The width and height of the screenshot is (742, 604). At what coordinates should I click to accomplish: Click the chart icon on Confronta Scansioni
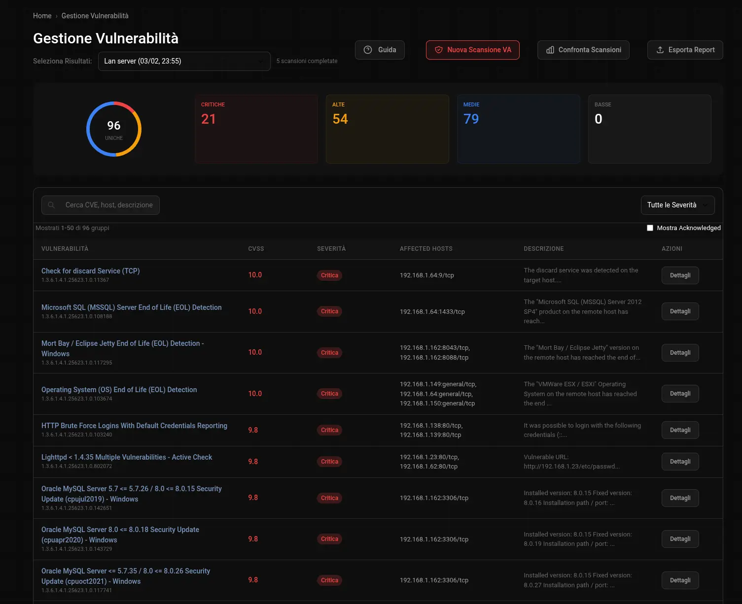pyautogui.click(x=550, y=50)
